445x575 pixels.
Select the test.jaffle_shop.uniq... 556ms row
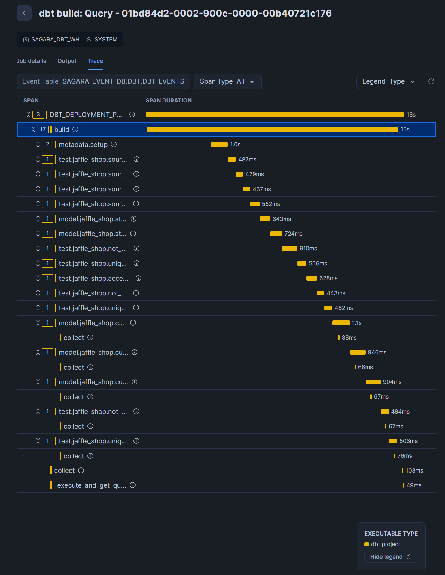[227, 263]
